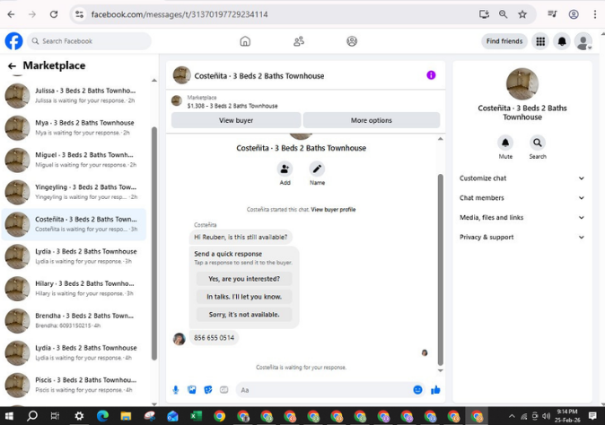Viewport: 605px width, 425px height.
Task: Click the large Costeñita profile picture in right panel
Action: click(x=522, y=84)
